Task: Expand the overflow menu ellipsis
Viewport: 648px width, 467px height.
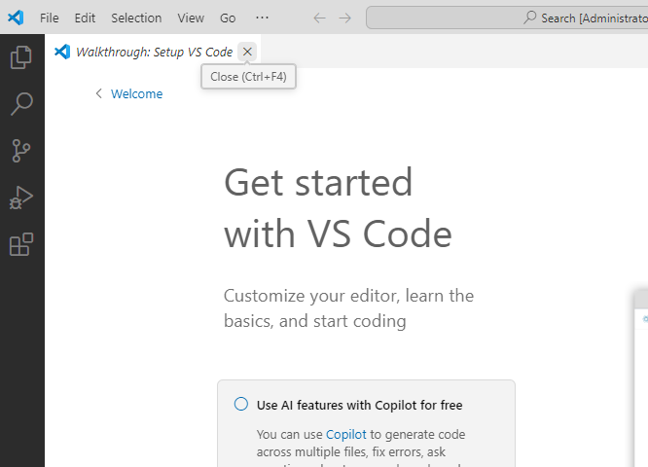Action: coord(262,18)
